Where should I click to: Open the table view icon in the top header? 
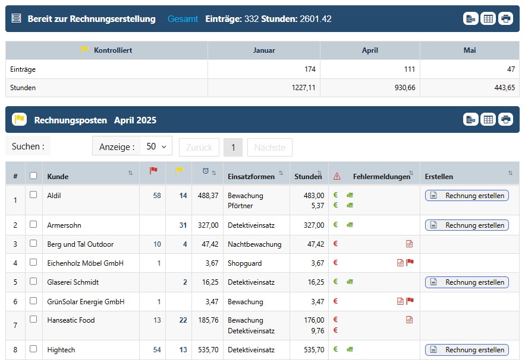click(488, 19)
